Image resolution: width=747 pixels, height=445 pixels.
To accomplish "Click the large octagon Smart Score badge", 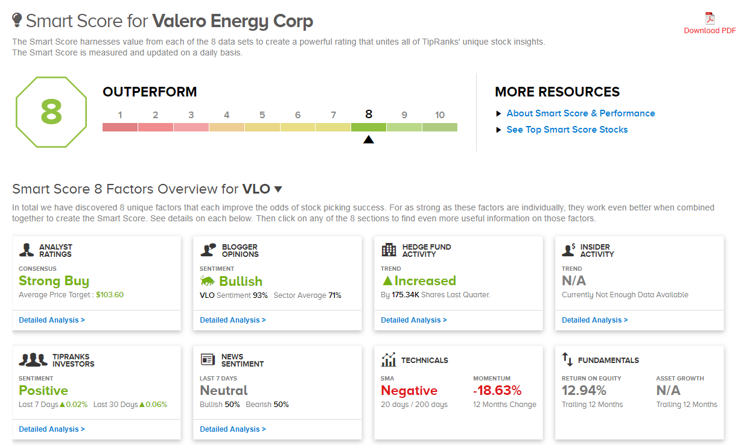I will point(51,111).
